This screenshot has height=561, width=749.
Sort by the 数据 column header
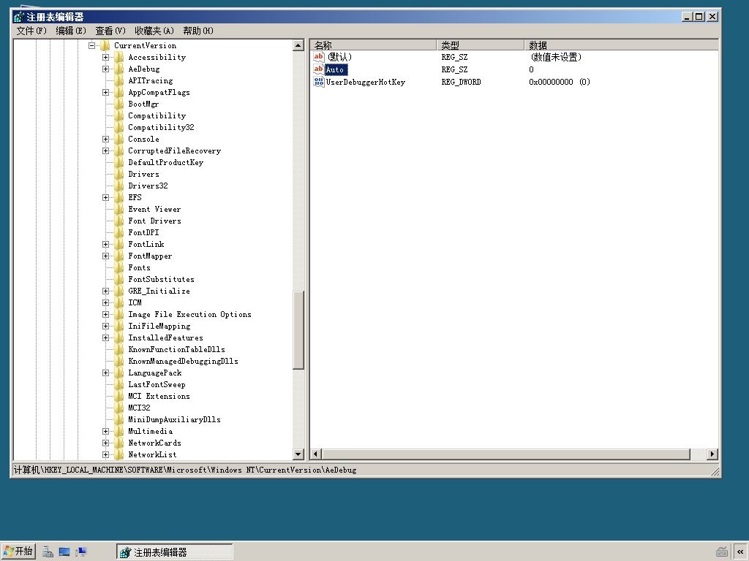[621, 45]
